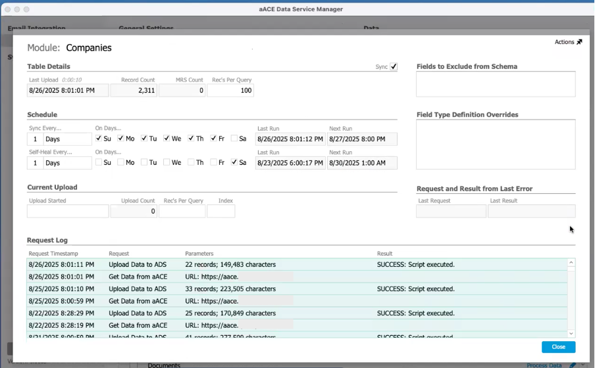The image size is (595, 368).
Task: Enable Saturday in the Sync schedule
Action: click(234, 139)
